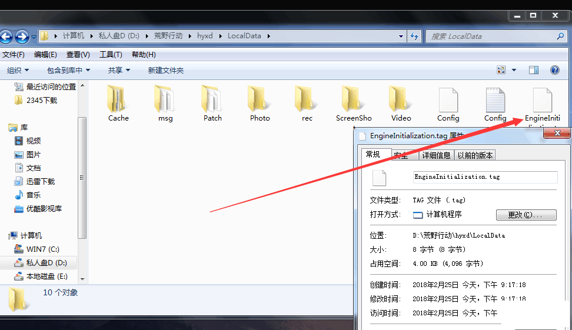Click the search magnifier icon

(560, 36)
